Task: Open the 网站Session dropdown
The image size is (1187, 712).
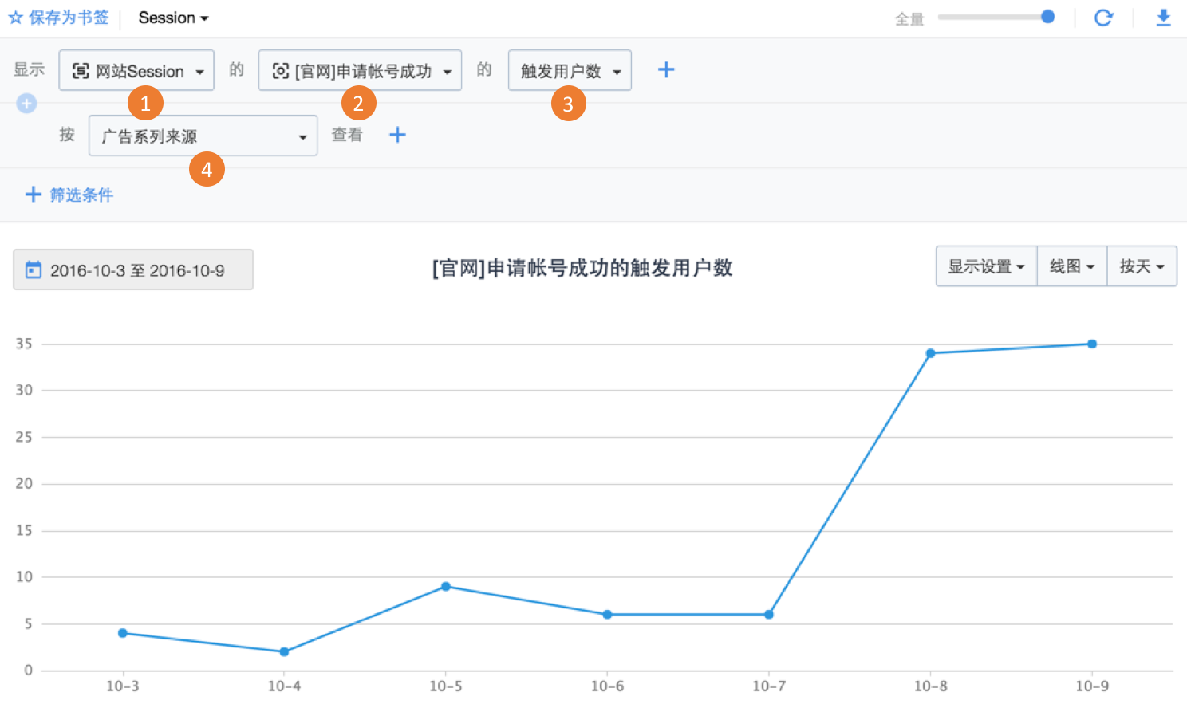Action: 136,70
